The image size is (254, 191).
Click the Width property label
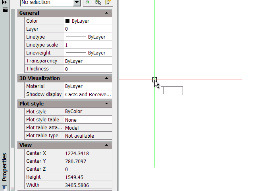coord(33,185)
